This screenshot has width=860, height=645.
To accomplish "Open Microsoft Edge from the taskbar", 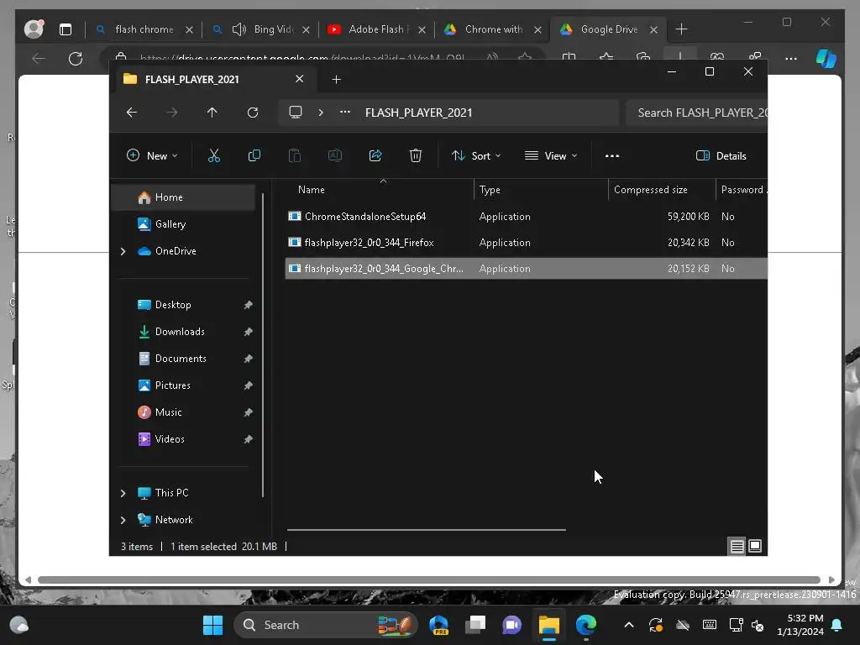I will point(585,625).
